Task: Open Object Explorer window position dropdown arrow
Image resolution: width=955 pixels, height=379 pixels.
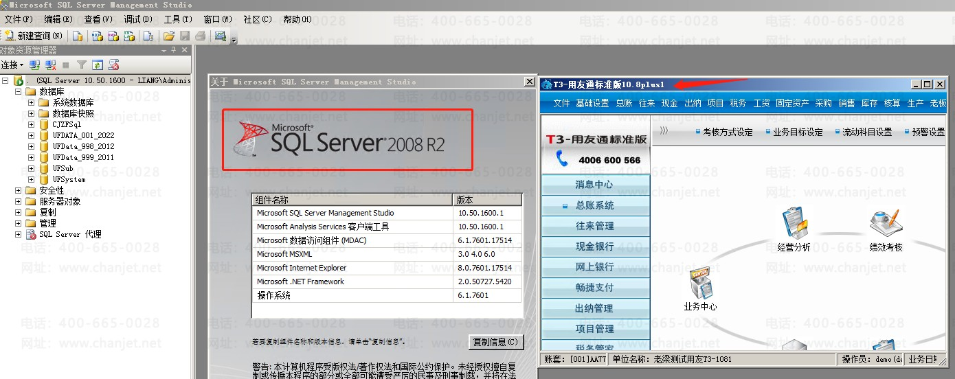Action: click(x=164, y=50)
